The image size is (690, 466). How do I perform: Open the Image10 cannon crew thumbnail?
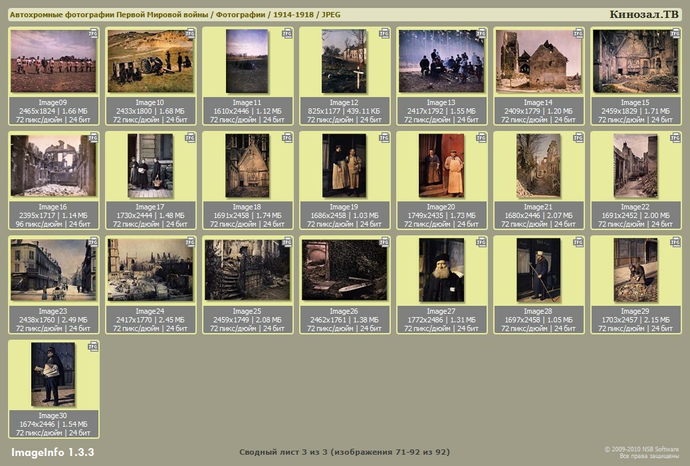coord(150,61)
